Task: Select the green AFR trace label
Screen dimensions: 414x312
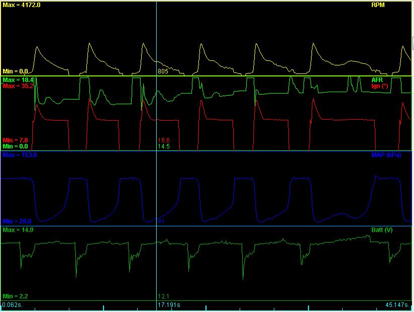Action: tap(377, 80)
